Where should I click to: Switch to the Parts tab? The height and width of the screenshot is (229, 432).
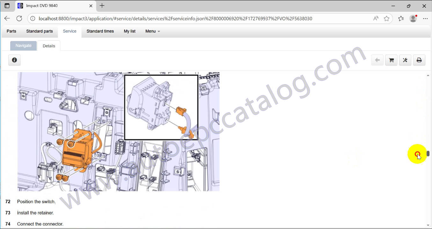(x=11, y=31)
